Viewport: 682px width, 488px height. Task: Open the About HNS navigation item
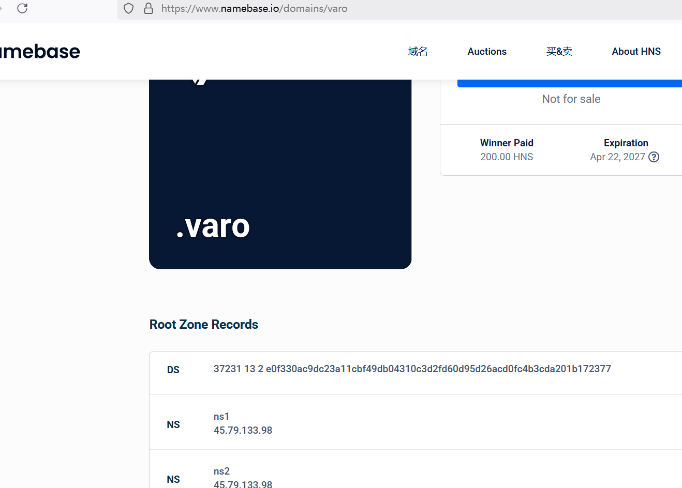636,51
